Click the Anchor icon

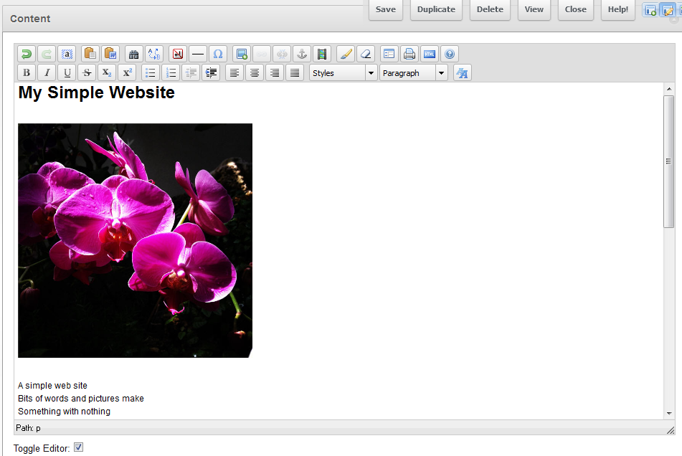(x=302, y=54)
